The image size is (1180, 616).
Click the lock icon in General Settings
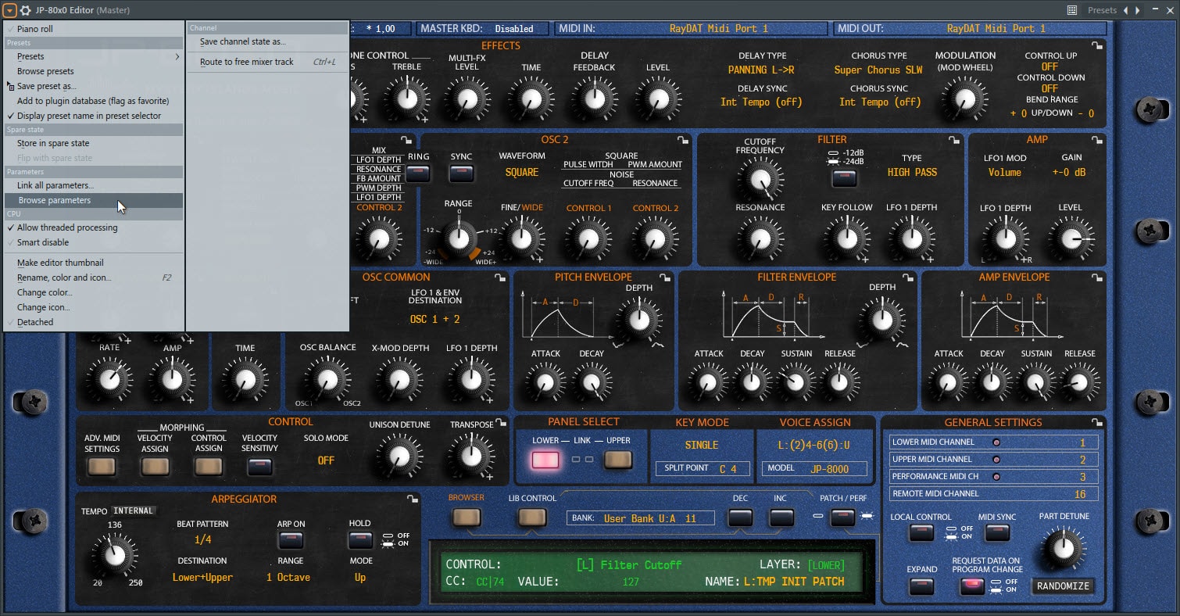point(1097,423)
